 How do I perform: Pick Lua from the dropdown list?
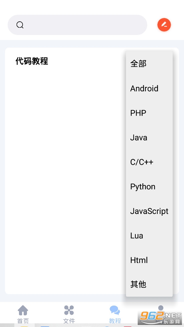pos(149,236)
